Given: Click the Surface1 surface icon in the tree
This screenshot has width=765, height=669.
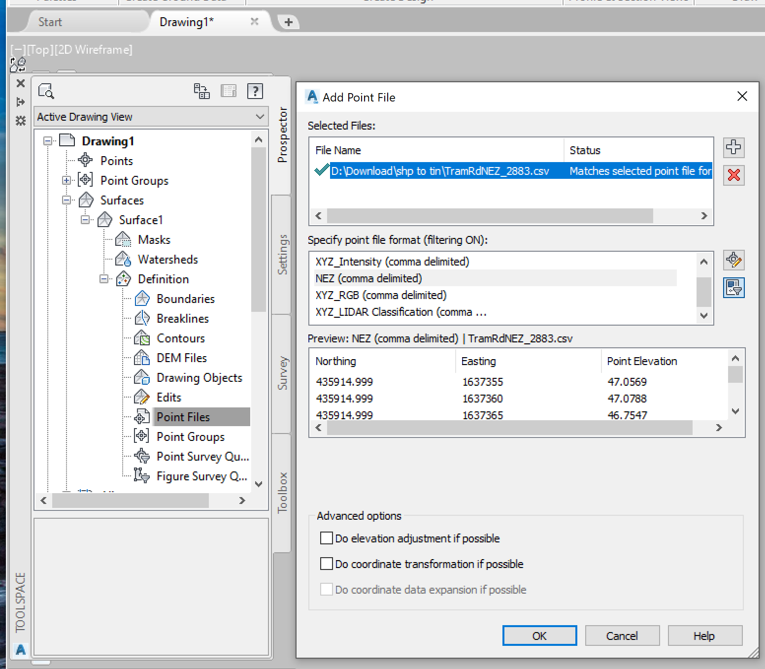Looking at the screenshot, I should tap(105, 220).
